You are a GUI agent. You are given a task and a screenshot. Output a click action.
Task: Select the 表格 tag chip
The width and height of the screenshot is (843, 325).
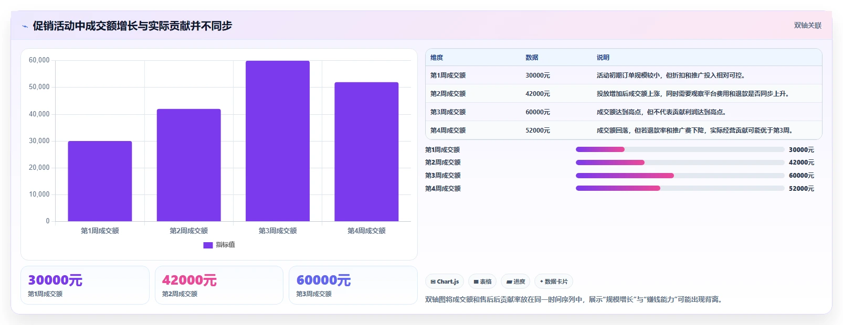tap(482, 281)
